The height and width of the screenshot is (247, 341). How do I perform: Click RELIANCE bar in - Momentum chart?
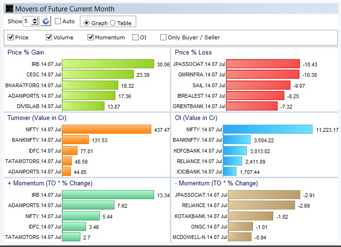(x=261, y=205)
